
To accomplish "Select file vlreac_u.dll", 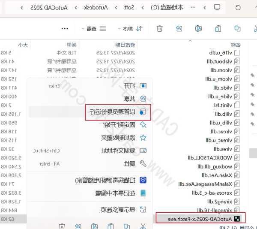I will (x=218, y=140).
